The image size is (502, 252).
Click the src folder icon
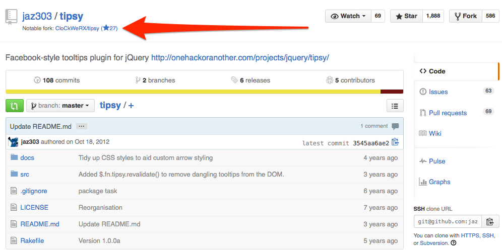[14, 174]
